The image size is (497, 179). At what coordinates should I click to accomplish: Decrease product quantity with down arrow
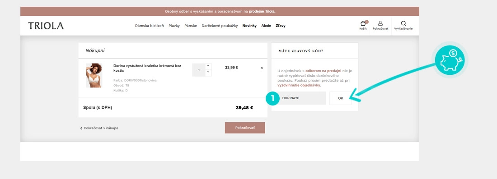tap(208, 73)
